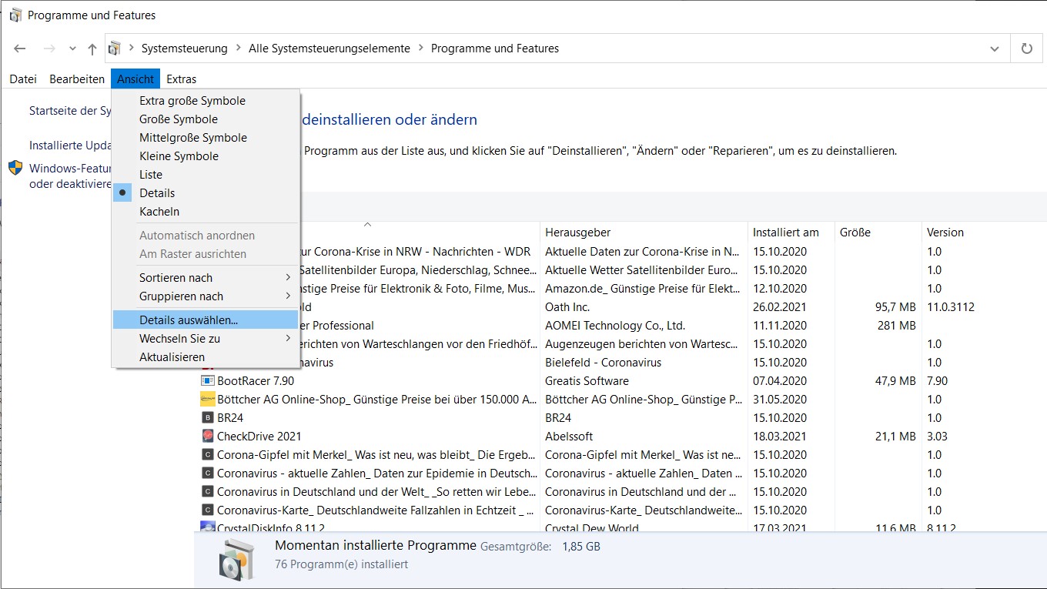Click publisher Bielefeld - Coronavirus
The image size is (1047, 589).
[603, 363]
